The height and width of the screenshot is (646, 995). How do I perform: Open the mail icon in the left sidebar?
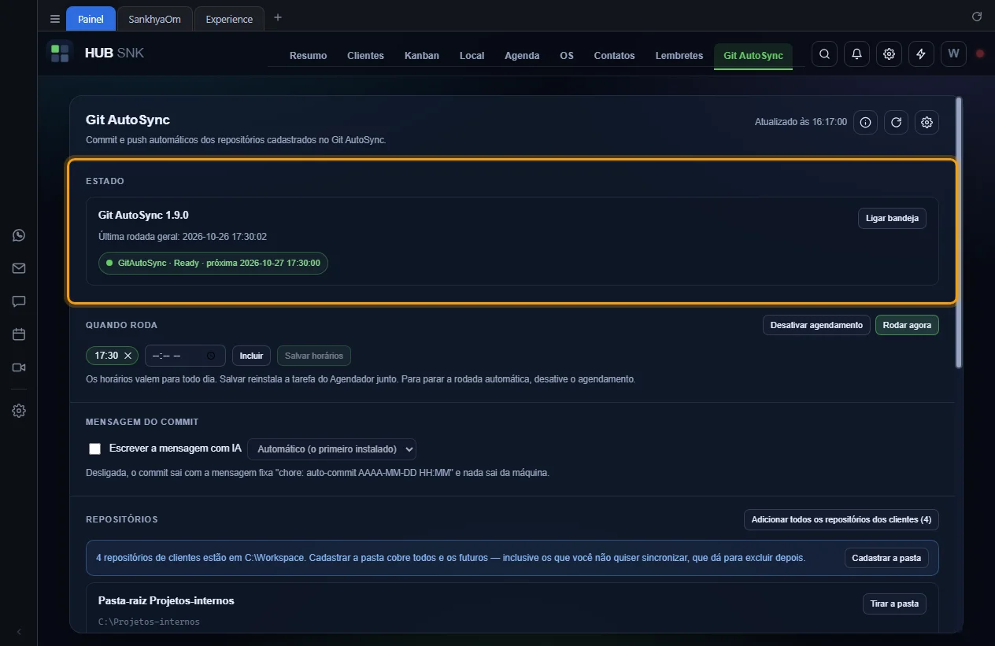pos(19,268)
